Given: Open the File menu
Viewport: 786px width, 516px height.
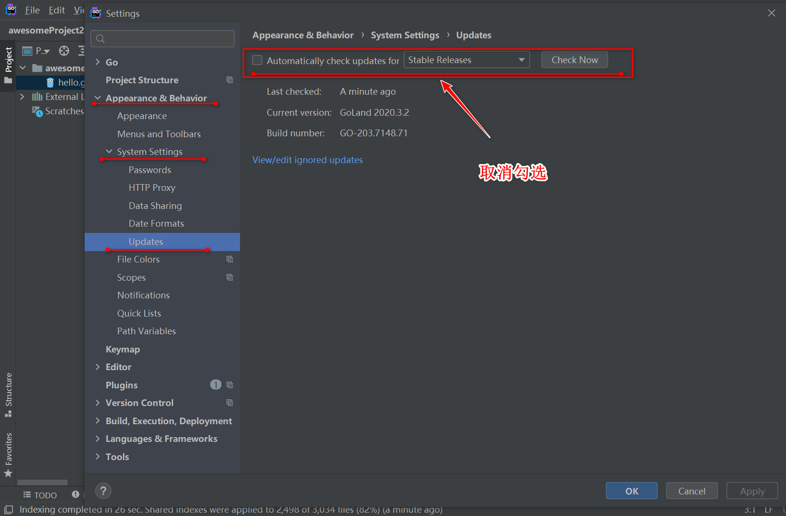Looking at the screenshot, I should click(x=32, y=10).
